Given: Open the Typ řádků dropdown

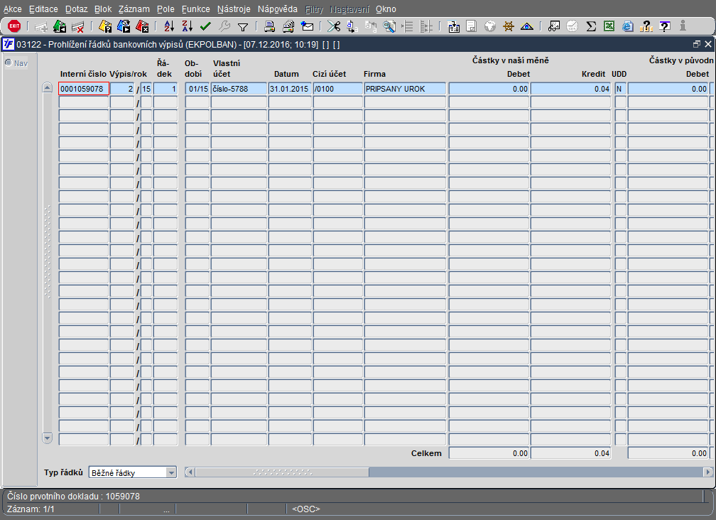Looking at the screenshot, I should pos(171,472).
